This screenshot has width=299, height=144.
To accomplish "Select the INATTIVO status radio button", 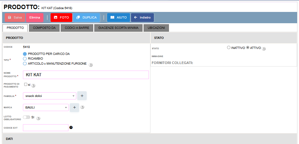I will tap(229, 48).
